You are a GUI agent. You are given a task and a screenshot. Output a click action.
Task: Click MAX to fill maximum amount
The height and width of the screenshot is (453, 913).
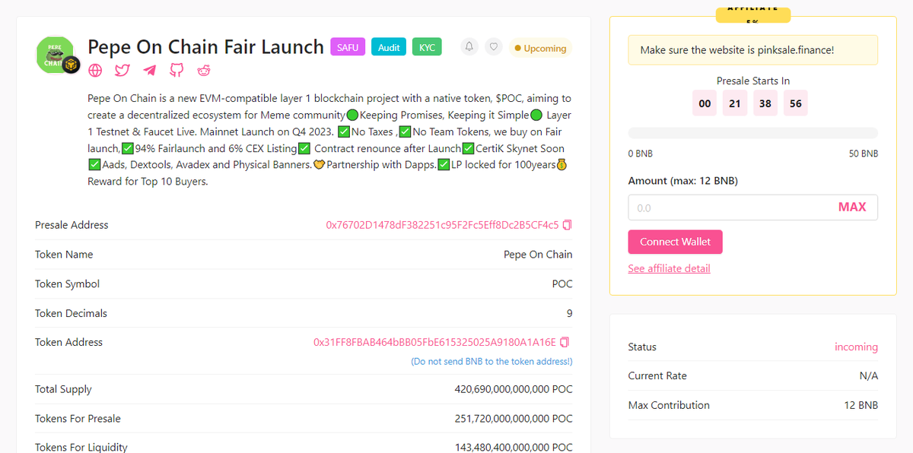click(x=852, y=207)
